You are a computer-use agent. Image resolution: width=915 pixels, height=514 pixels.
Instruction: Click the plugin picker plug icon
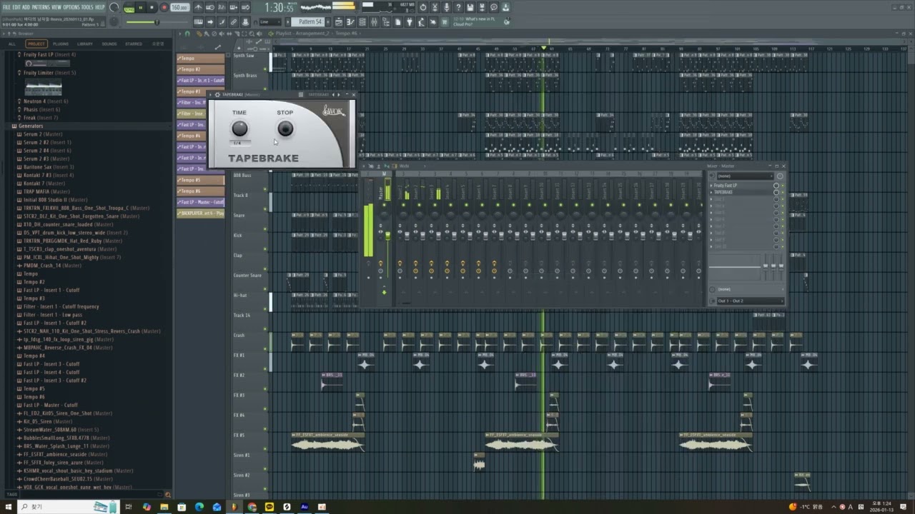(409, 21)
